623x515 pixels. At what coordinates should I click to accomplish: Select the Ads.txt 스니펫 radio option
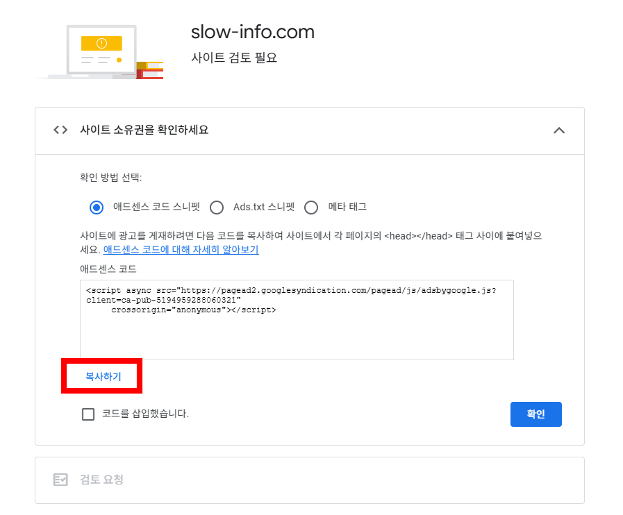217,208
